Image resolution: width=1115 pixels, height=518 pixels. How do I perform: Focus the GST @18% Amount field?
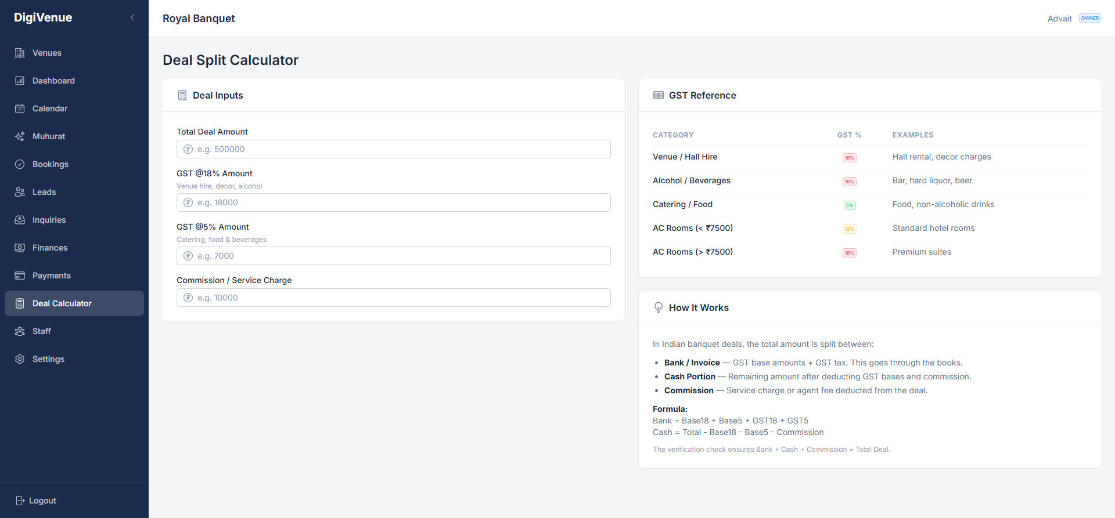click(x=394, y=202)
